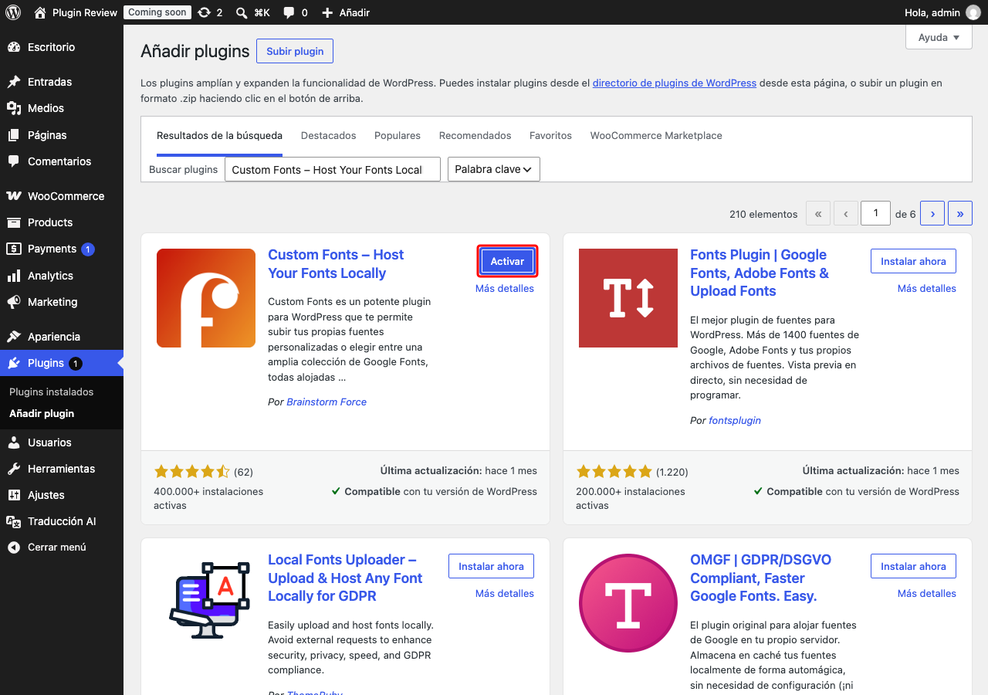
Task: Open the comments bubble icon in admin bar
Action: (x=289, y=12)
